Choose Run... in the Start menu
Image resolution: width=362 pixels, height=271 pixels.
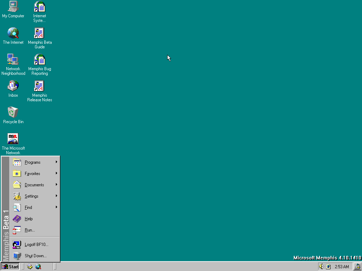pos(35,230)
